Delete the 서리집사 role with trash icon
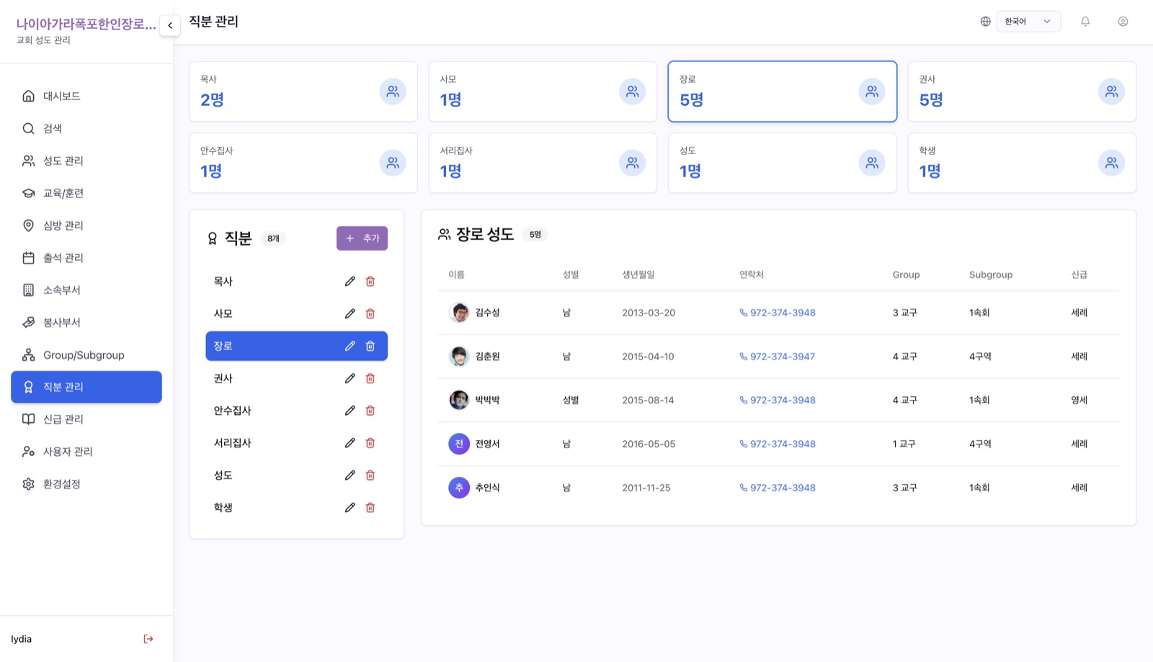 click(x=370, y=443)
